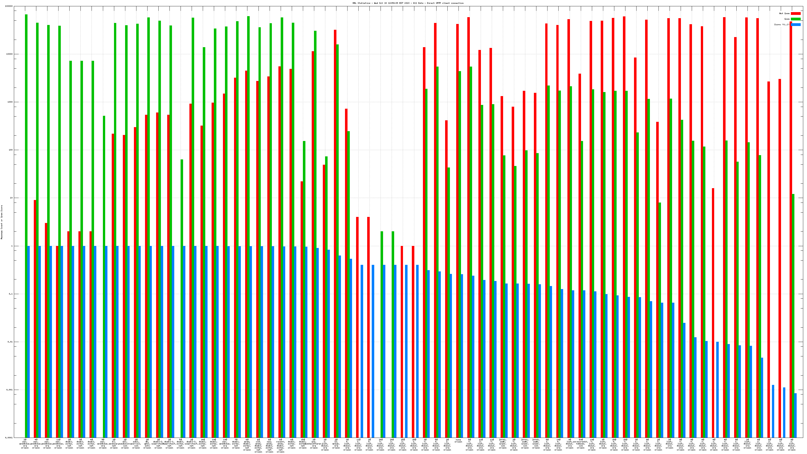This screenshot has height=454, width=807.
Task: Click the 'none origin' x-axis label
Action: (458, 441)
